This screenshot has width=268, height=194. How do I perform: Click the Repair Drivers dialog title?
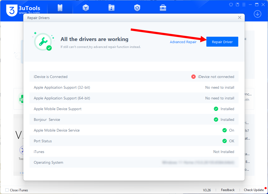point(38,18)
